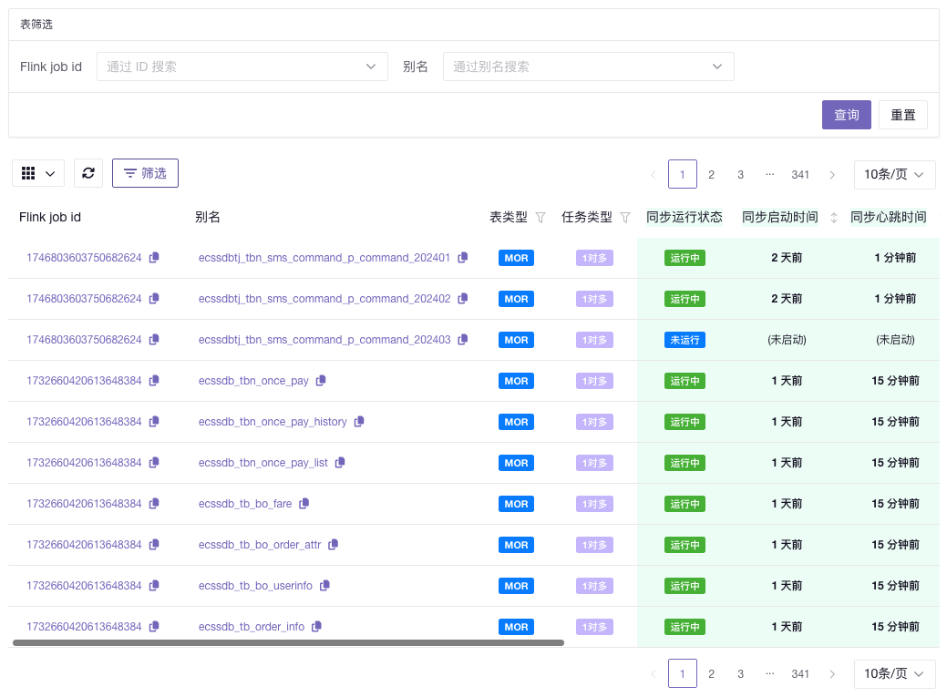The image size is (947, 697).
Task: Open the 任务类型 column filter icon
Action: point(625,218)
